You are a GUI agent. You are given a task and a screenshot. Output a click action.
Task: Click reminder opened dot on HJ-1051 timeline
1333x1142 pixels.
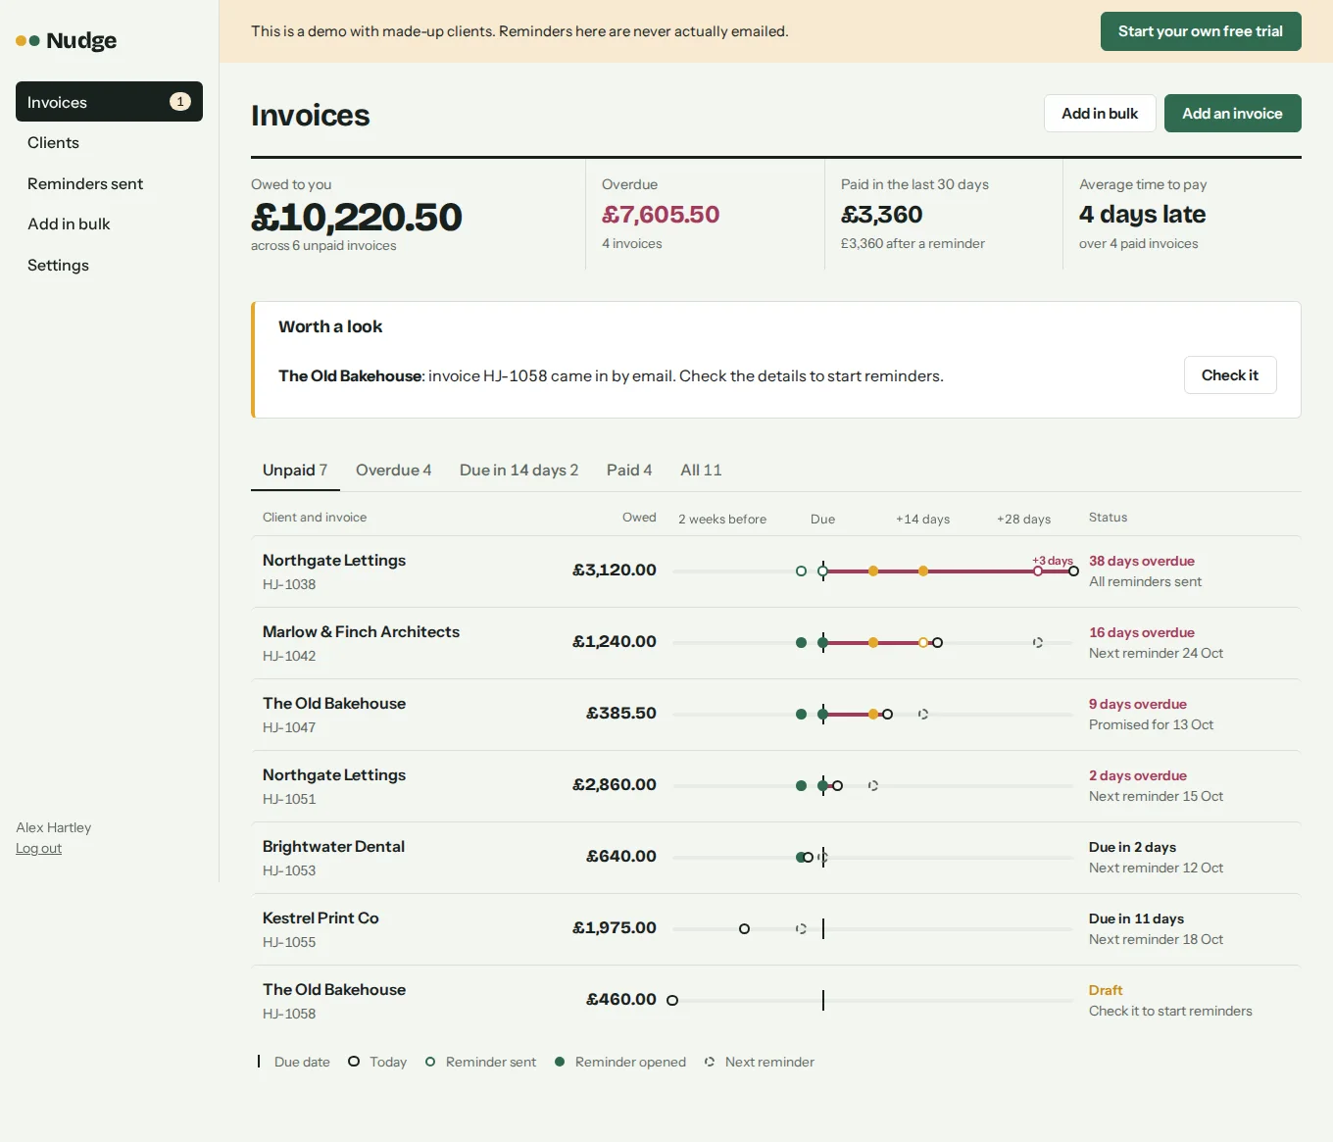[801, 786]
